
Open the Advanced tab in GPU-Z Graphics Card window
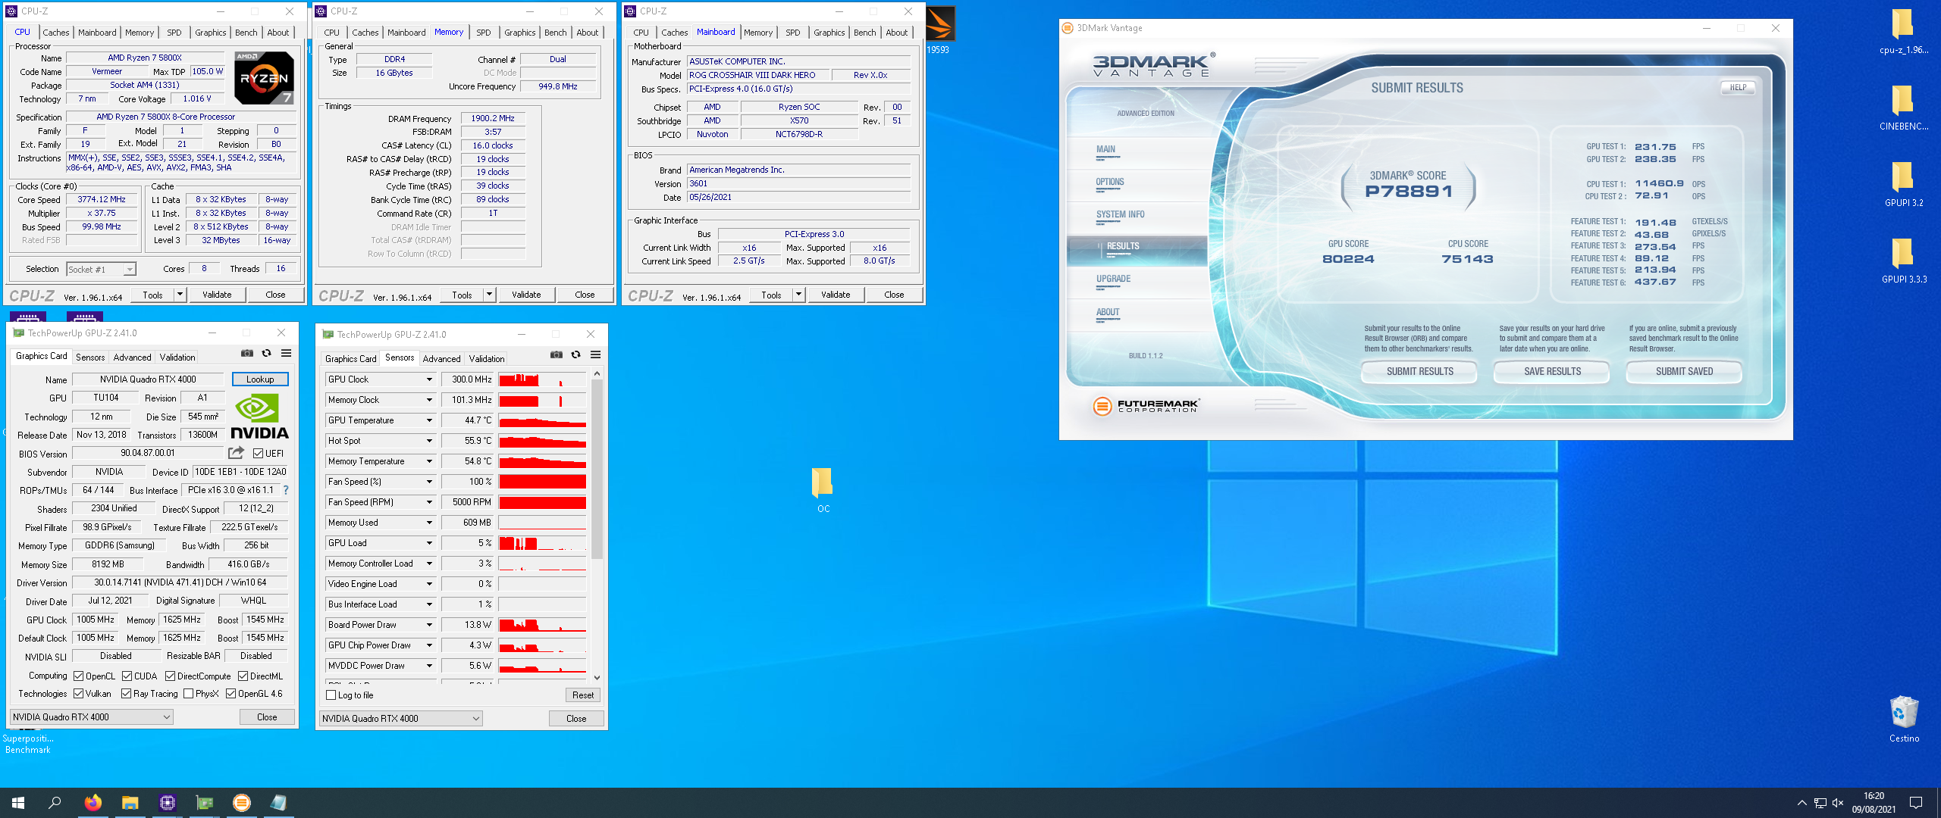133,357
